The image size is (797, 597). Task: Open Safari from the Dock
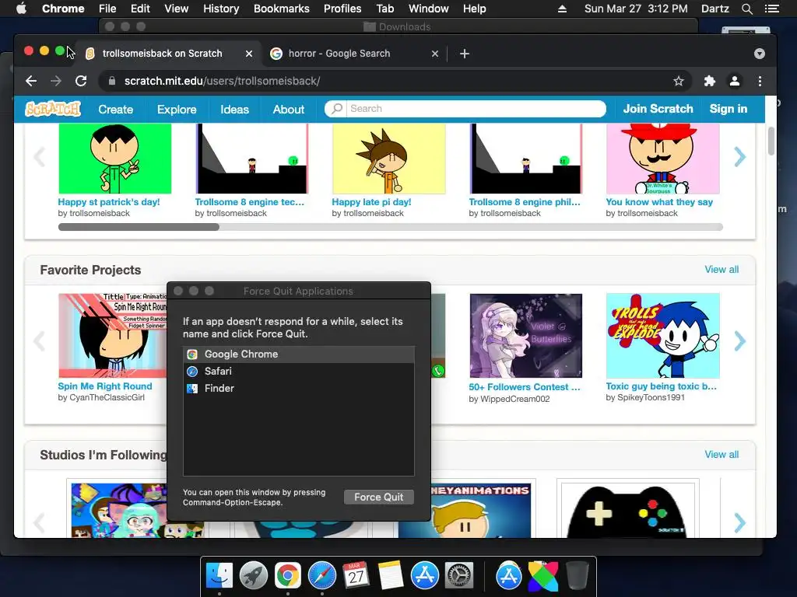321,575
